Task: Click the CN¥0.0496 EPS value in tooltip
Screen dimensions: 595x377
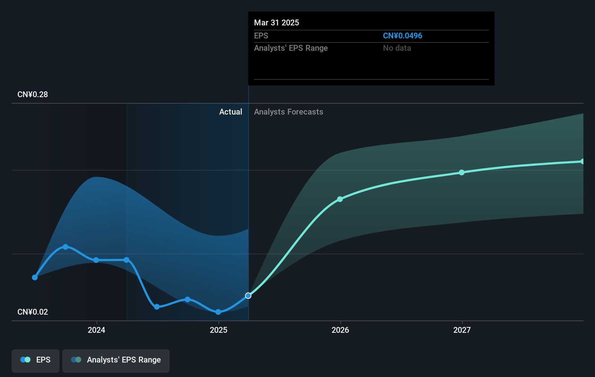Action: click(403, 36)
